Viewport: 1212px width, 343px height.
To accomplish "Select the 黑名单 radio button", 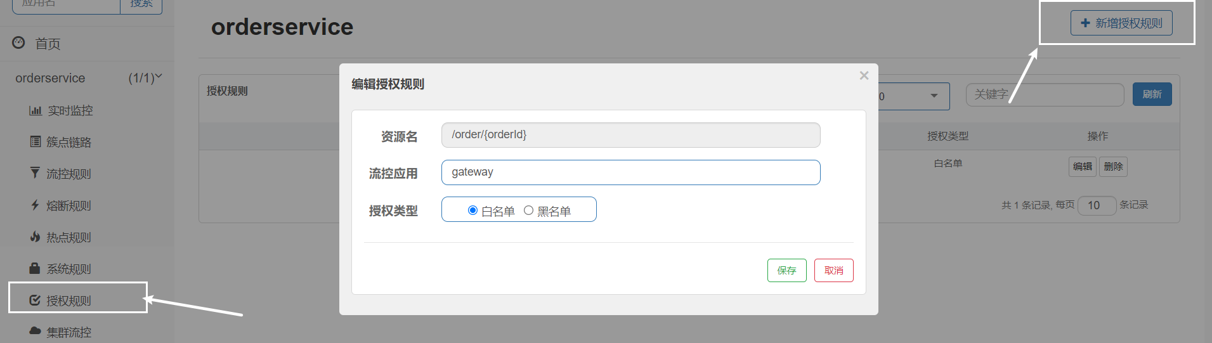I will coord(528,210).
